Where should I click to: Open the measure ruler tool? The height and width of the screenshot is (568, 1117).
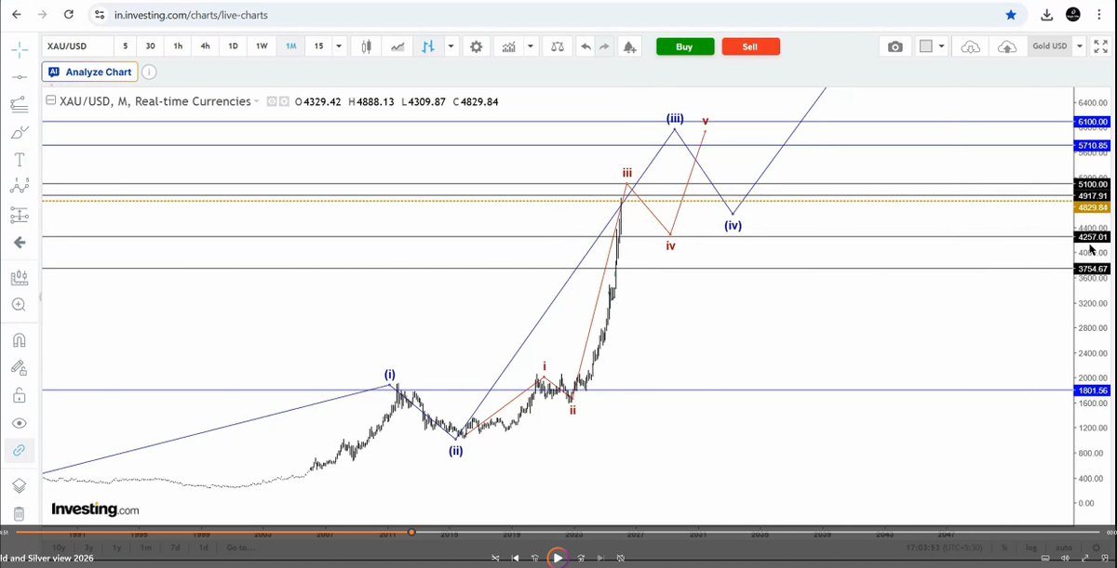pyautogui.click(x=19, y=277)
